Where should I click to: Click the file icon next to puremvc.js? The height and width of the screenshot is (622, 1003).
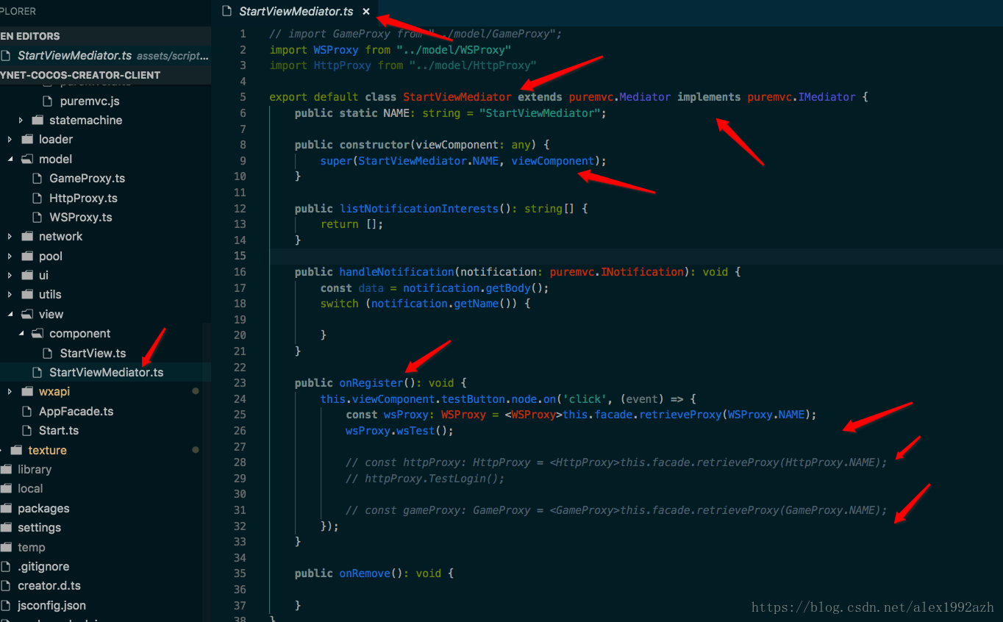click(x=48, y=101)
